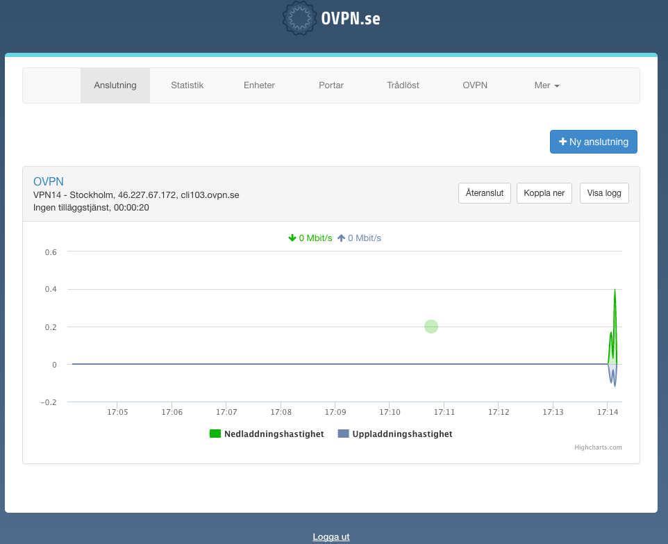Click the VPN14 - Stockholm server details text
Image resolution: width=668 pixels, height=544 pixels.
[136, 195]
